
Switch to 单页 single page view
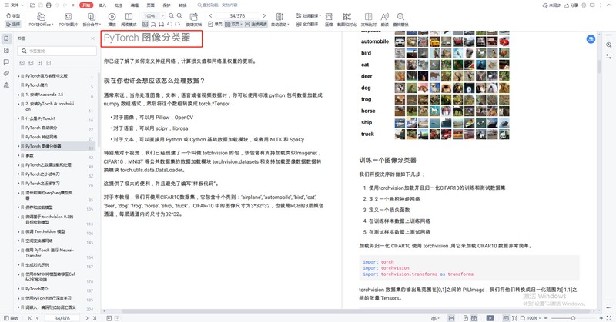216,25
